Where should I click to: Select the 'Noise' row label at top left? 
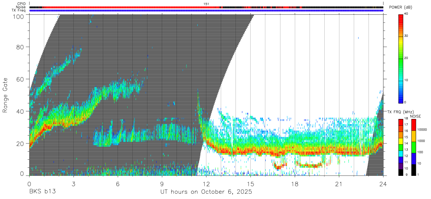[x=21, y=7]
